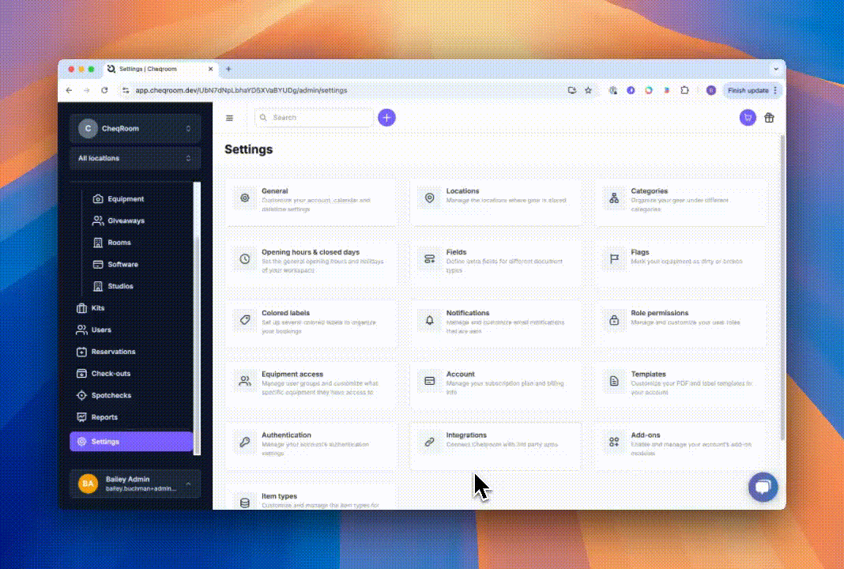Image resolution: width=844 pixels, height=569 pixels.
Task: Open the All locations dropdown
Action: (134, 158)
